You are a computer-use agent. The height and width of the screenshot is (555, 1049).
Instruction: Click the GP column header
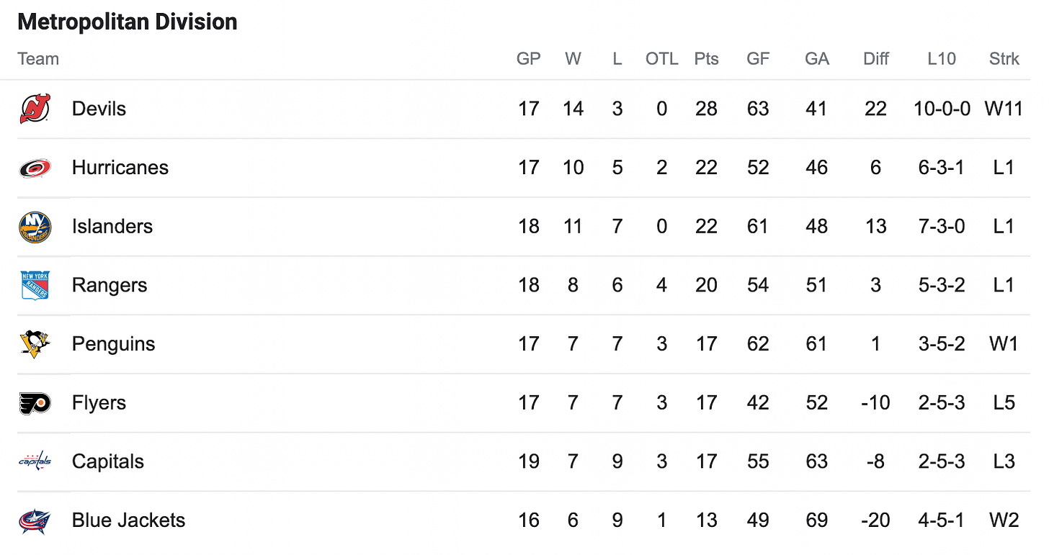coord(529,59)
